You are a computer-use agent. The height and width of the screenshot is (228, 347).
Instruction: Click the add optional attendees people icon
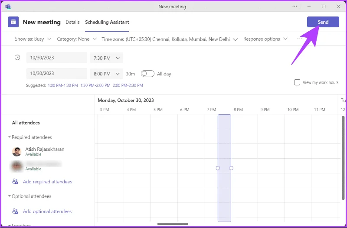click(x=15, y=211)
